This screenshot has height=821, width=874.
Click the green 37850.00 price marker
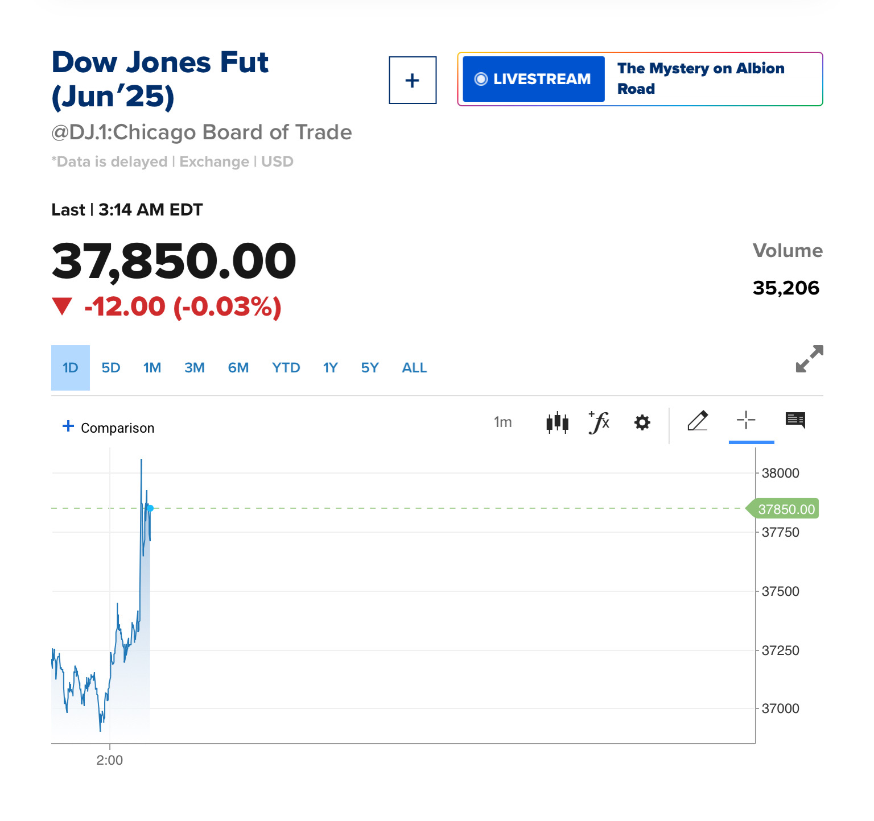[786, 509]
